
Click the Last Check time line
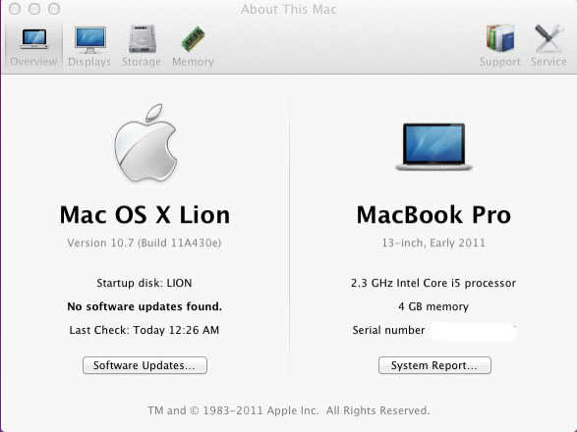click(144, 330)
